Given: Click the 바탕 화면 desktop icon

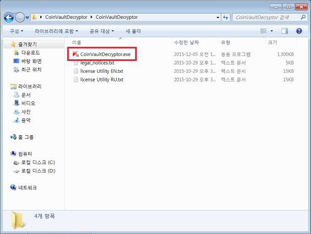Looking at the screenshot, I should click(x=16, y=61).
